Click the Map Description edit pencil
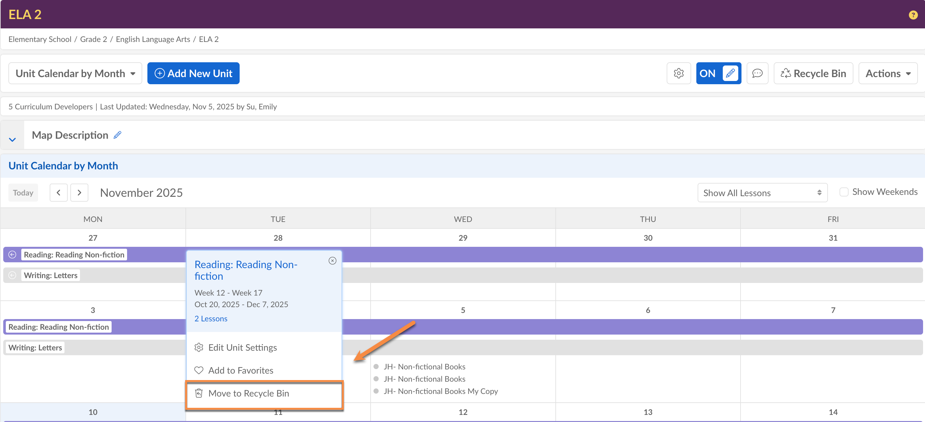This screenshot has width=925, height=422. [x=117, y=135]
